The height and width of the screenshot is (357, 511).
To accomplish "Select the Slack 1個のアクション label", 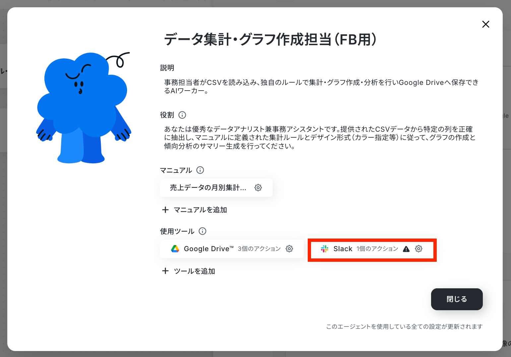I will pos(377,249).
